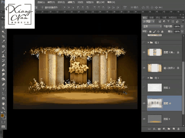This screenshot has height=138, width=185.
Task: Click the Layers panel vertical scrollbar
Action: pos(183,88)
